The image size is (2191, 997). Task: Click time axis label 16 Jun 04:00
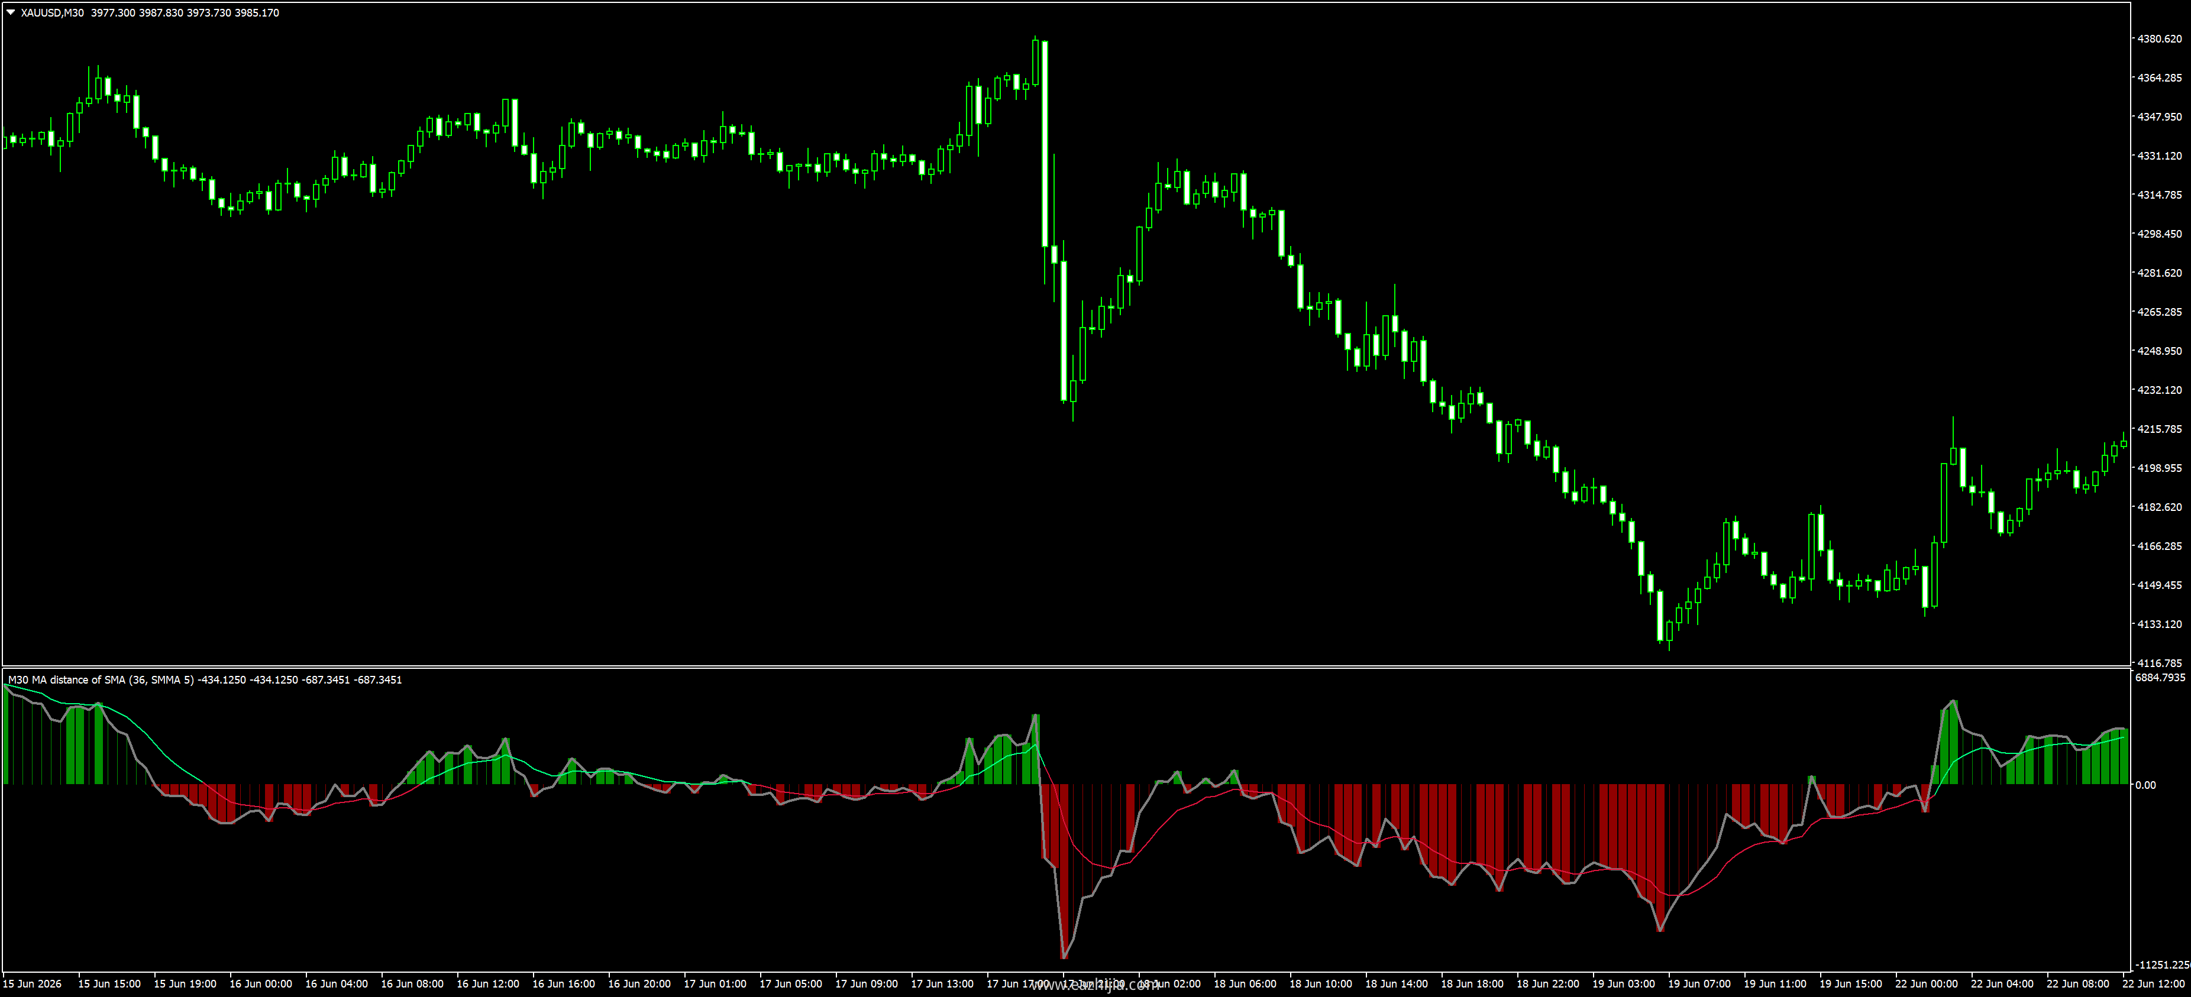[337, 985]
